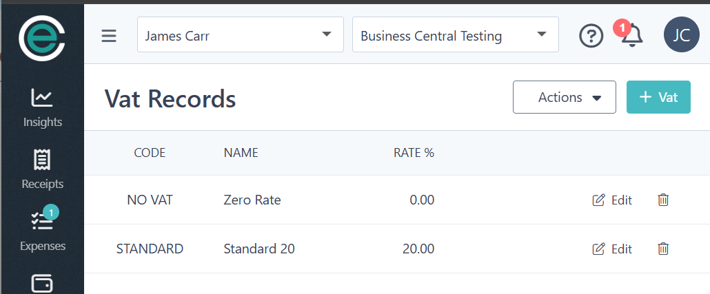Open the Actions dropdown
Viewport: 710px width, 294px height.
[564, 97]
